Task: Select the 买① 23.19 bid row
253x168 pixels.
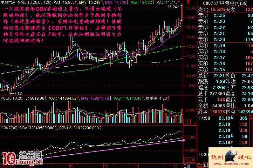Action: tap(225, 45)
